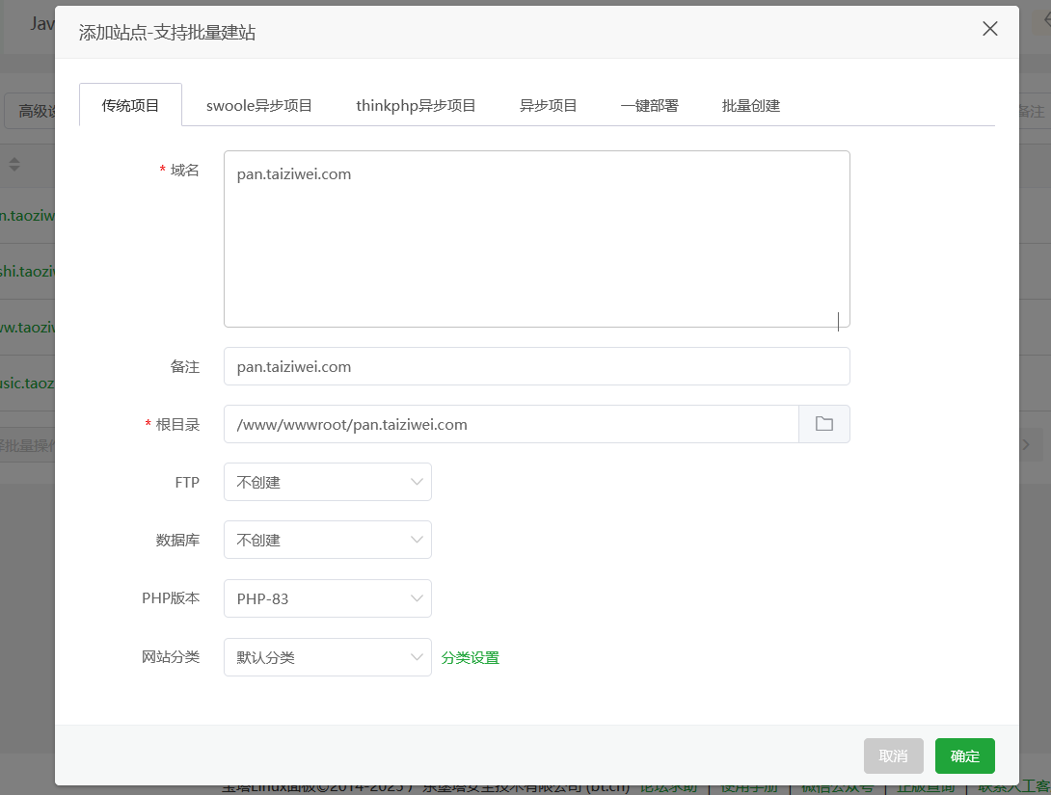Select the 异步项目 tab
Image resolution: width=1051 pixels, height=795 pixels.
click(547, 105)
